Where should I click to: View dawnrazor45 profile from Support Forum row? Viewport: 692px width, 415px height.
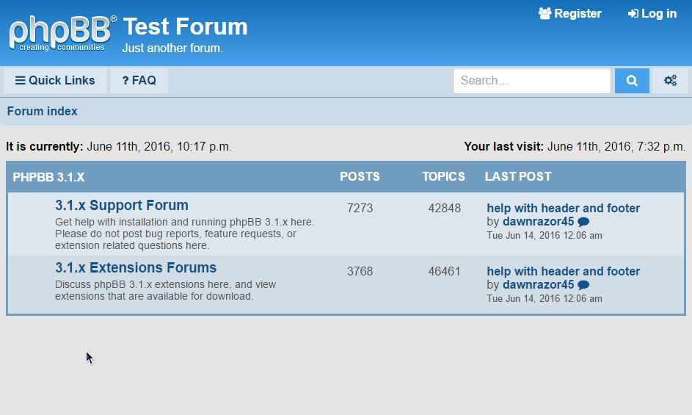point(538,222)
